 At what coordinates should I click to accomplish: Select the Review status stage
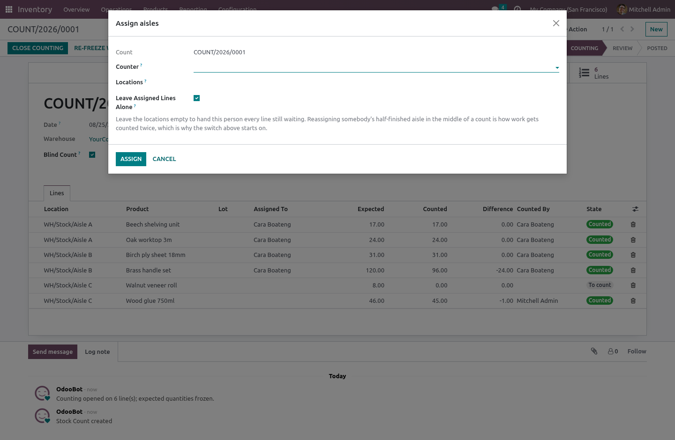click(622, 48)
